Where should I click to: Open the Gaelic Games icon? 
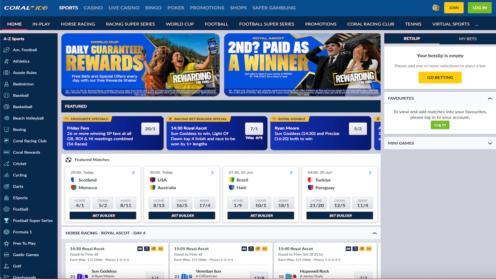pos(6,255)
